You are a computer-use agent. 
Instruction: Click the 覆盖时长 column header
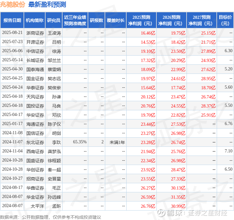coord(116,20)
